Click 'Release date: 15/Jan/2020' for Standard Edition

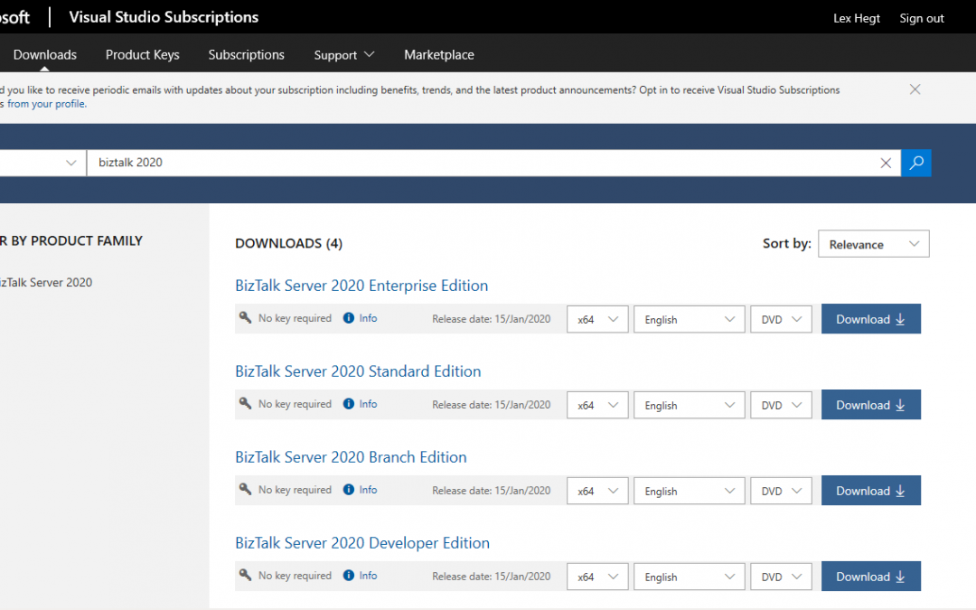pyautogui.click(x=491, y=405)
